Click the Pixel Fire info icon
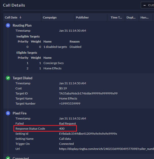 click(8, 113)
